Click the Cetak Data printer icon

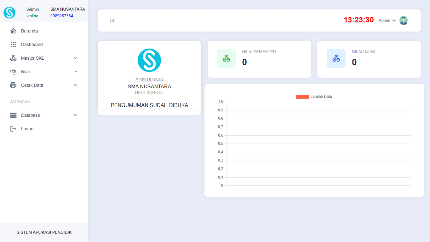click(x=13, y=85)
